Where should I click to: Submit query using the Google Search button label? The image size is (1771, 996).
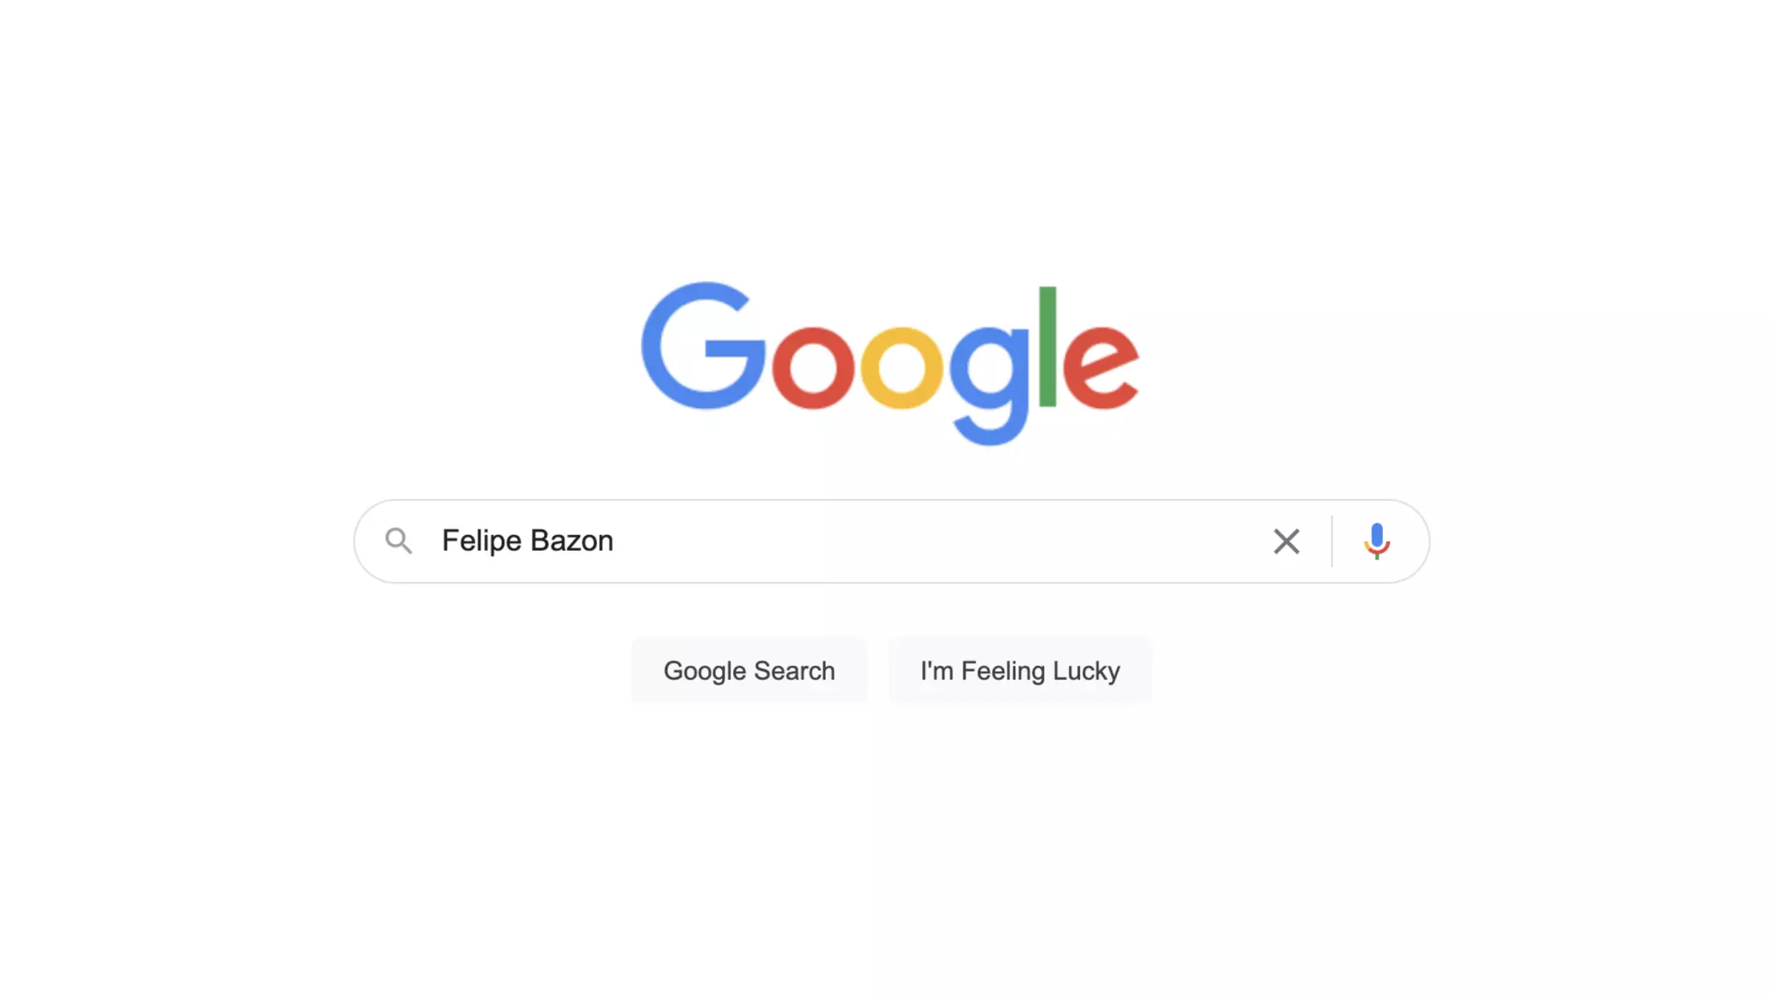tap(749, 671)
